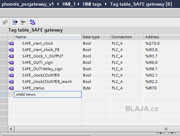Select the tag icon of SAFE_start_clock row
The width and height of the screenshot is (180, 136).
(11, 43)
